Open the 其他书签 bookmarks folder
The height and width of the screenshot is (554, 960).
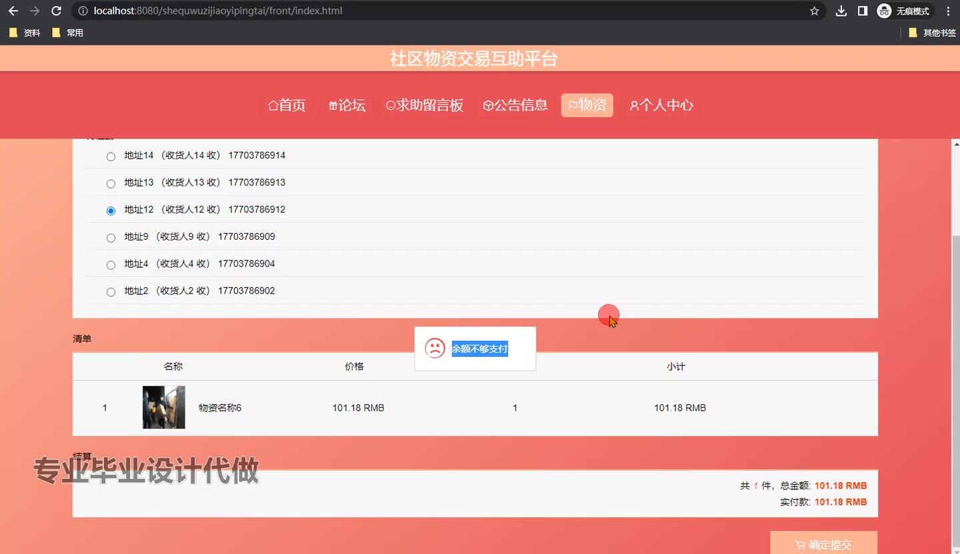[x=932, y=33]
